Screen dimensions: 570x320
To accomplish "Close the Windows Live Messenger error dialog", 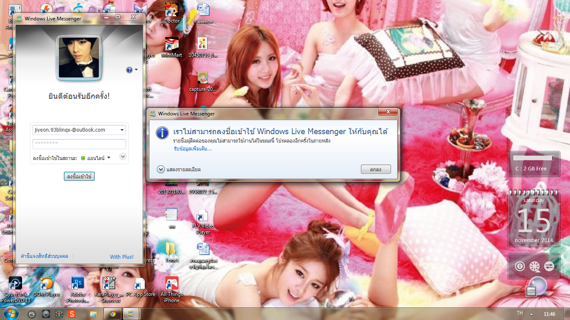I will tap(388, 112).
